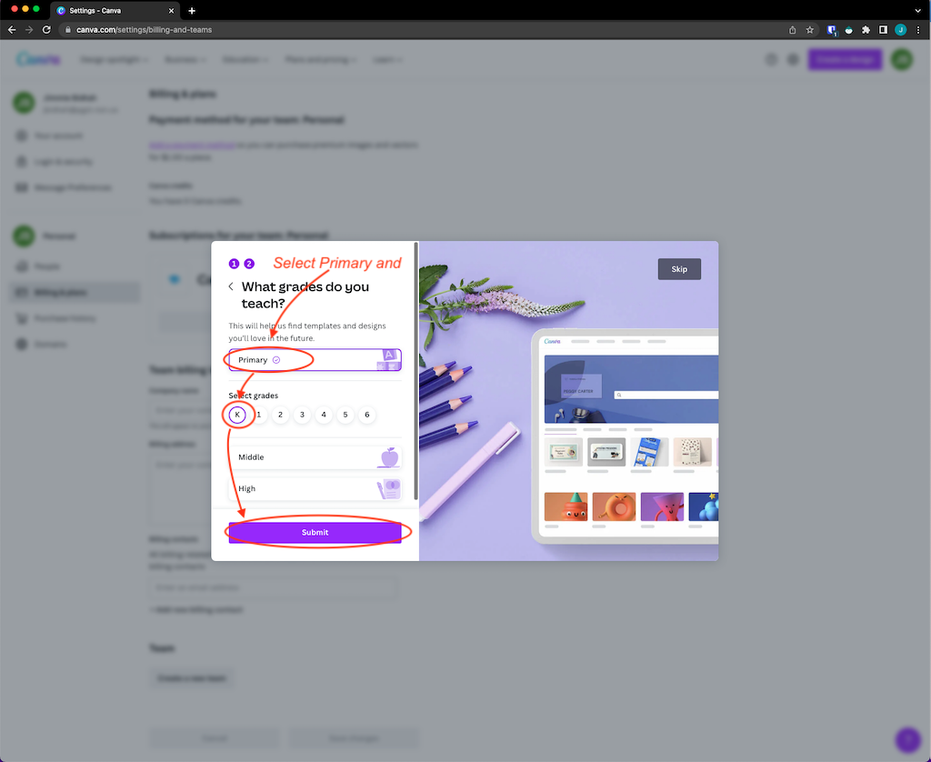Image resolution: width=931 pixels, height=762 pixels.
Task: Select grade 3
Action: click(x=302, y=415)
